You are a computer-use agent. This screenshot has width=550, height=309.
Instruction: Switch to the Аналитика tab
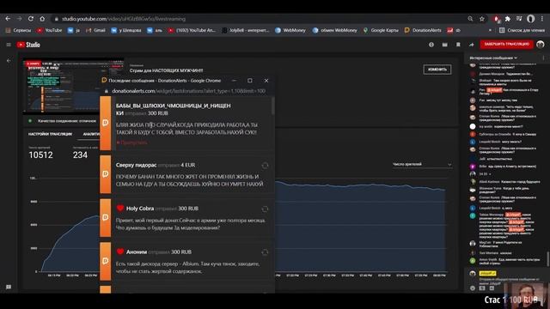point(91,134)
